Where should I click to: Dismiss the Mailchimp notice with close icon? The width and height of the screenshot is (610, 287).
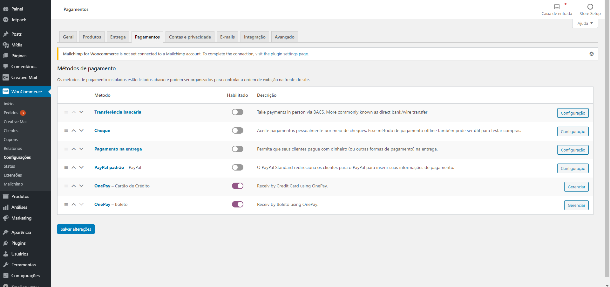tap(592, 54)
